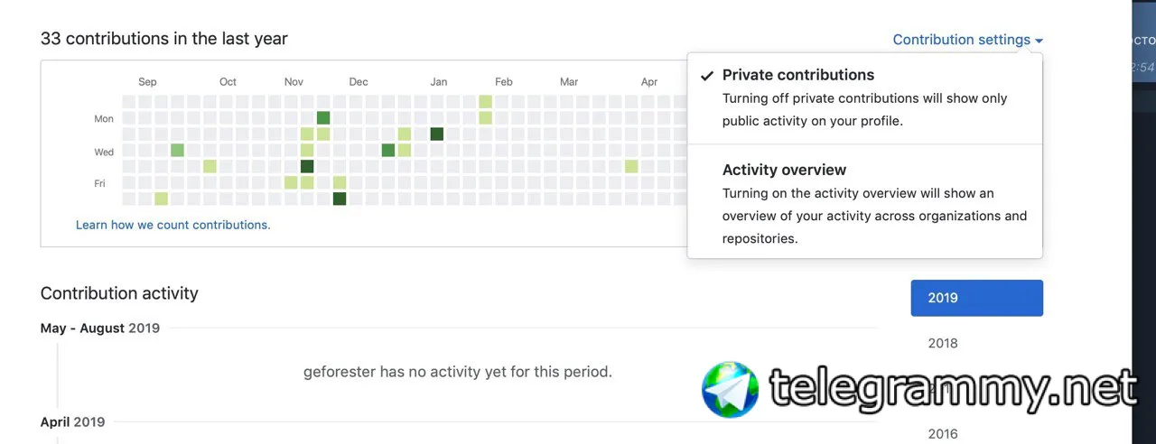Click the light green Thursday square in October
This screenshot has height=444, width=1156.
tap(210, 166)
